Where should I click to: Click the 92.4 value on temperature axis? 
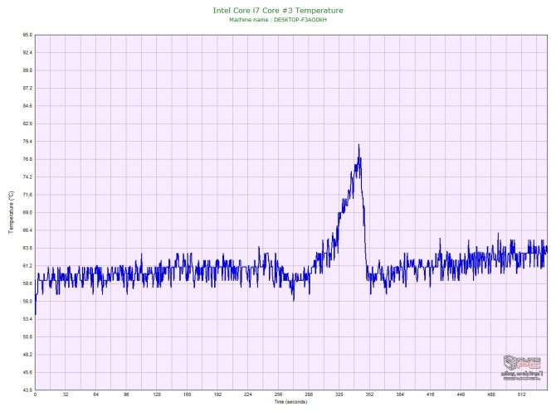tap(27, 53)
